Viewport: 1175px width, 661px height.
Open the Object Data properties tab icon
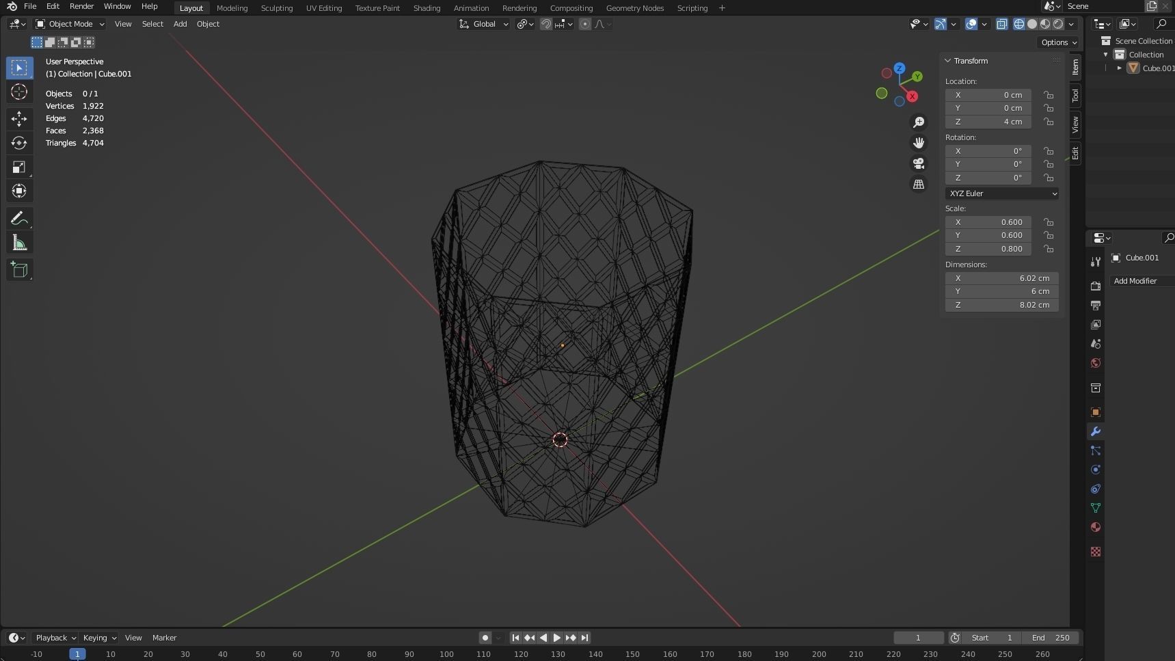point(1096,508)
